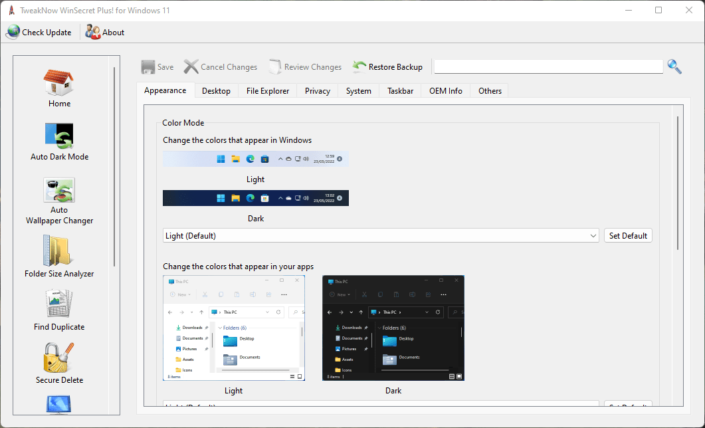
Task: Click the search magnifier icon
Action: point(674,66)
